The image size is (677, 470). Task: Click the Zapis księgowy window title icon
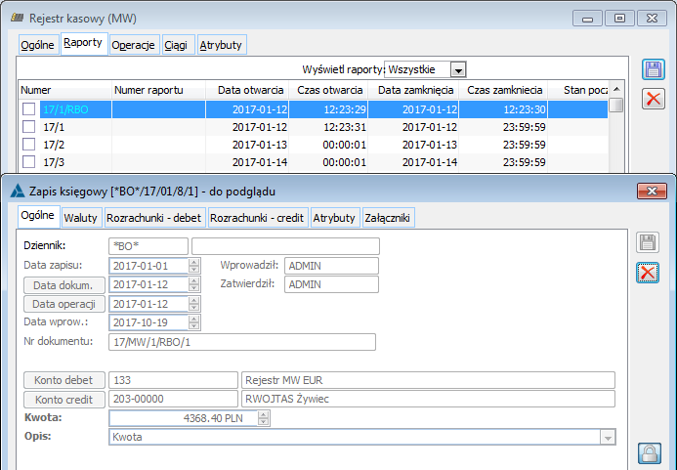pyautogui.click(x=16, y=190)
